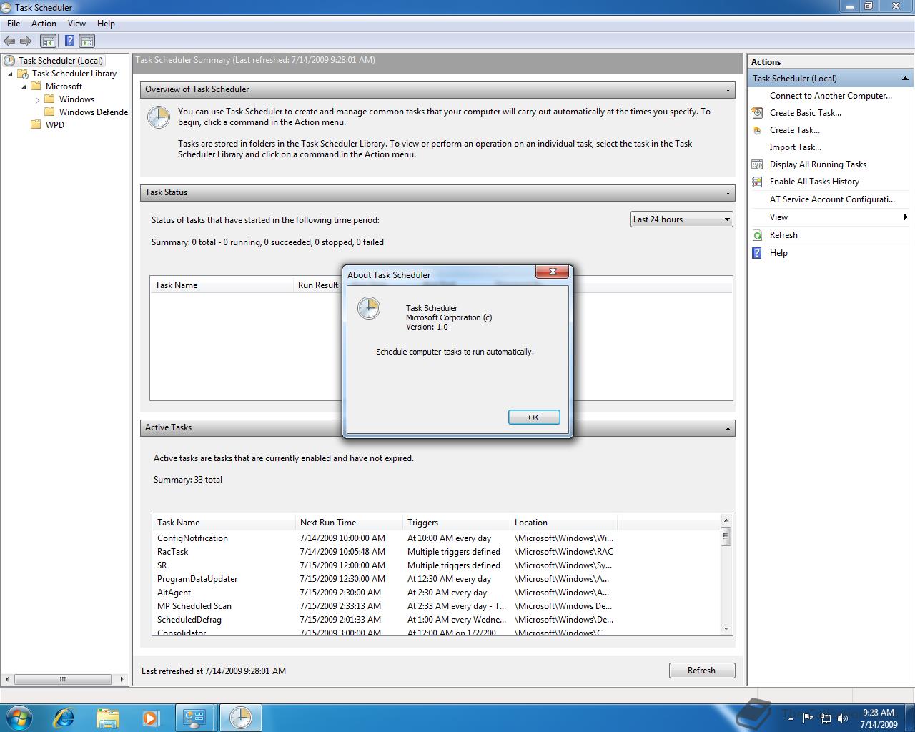Click Import Task action
Screen dimensions: 915x732
[795, 147]
